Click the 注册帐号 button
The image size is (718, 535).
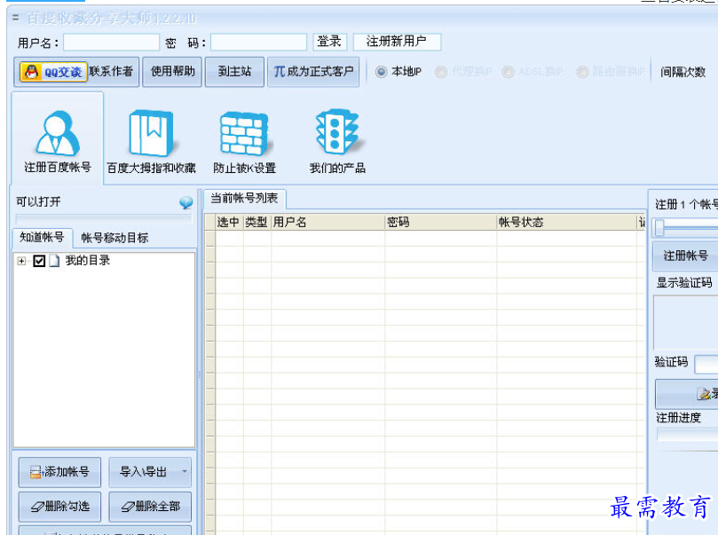tap(685, 256)
